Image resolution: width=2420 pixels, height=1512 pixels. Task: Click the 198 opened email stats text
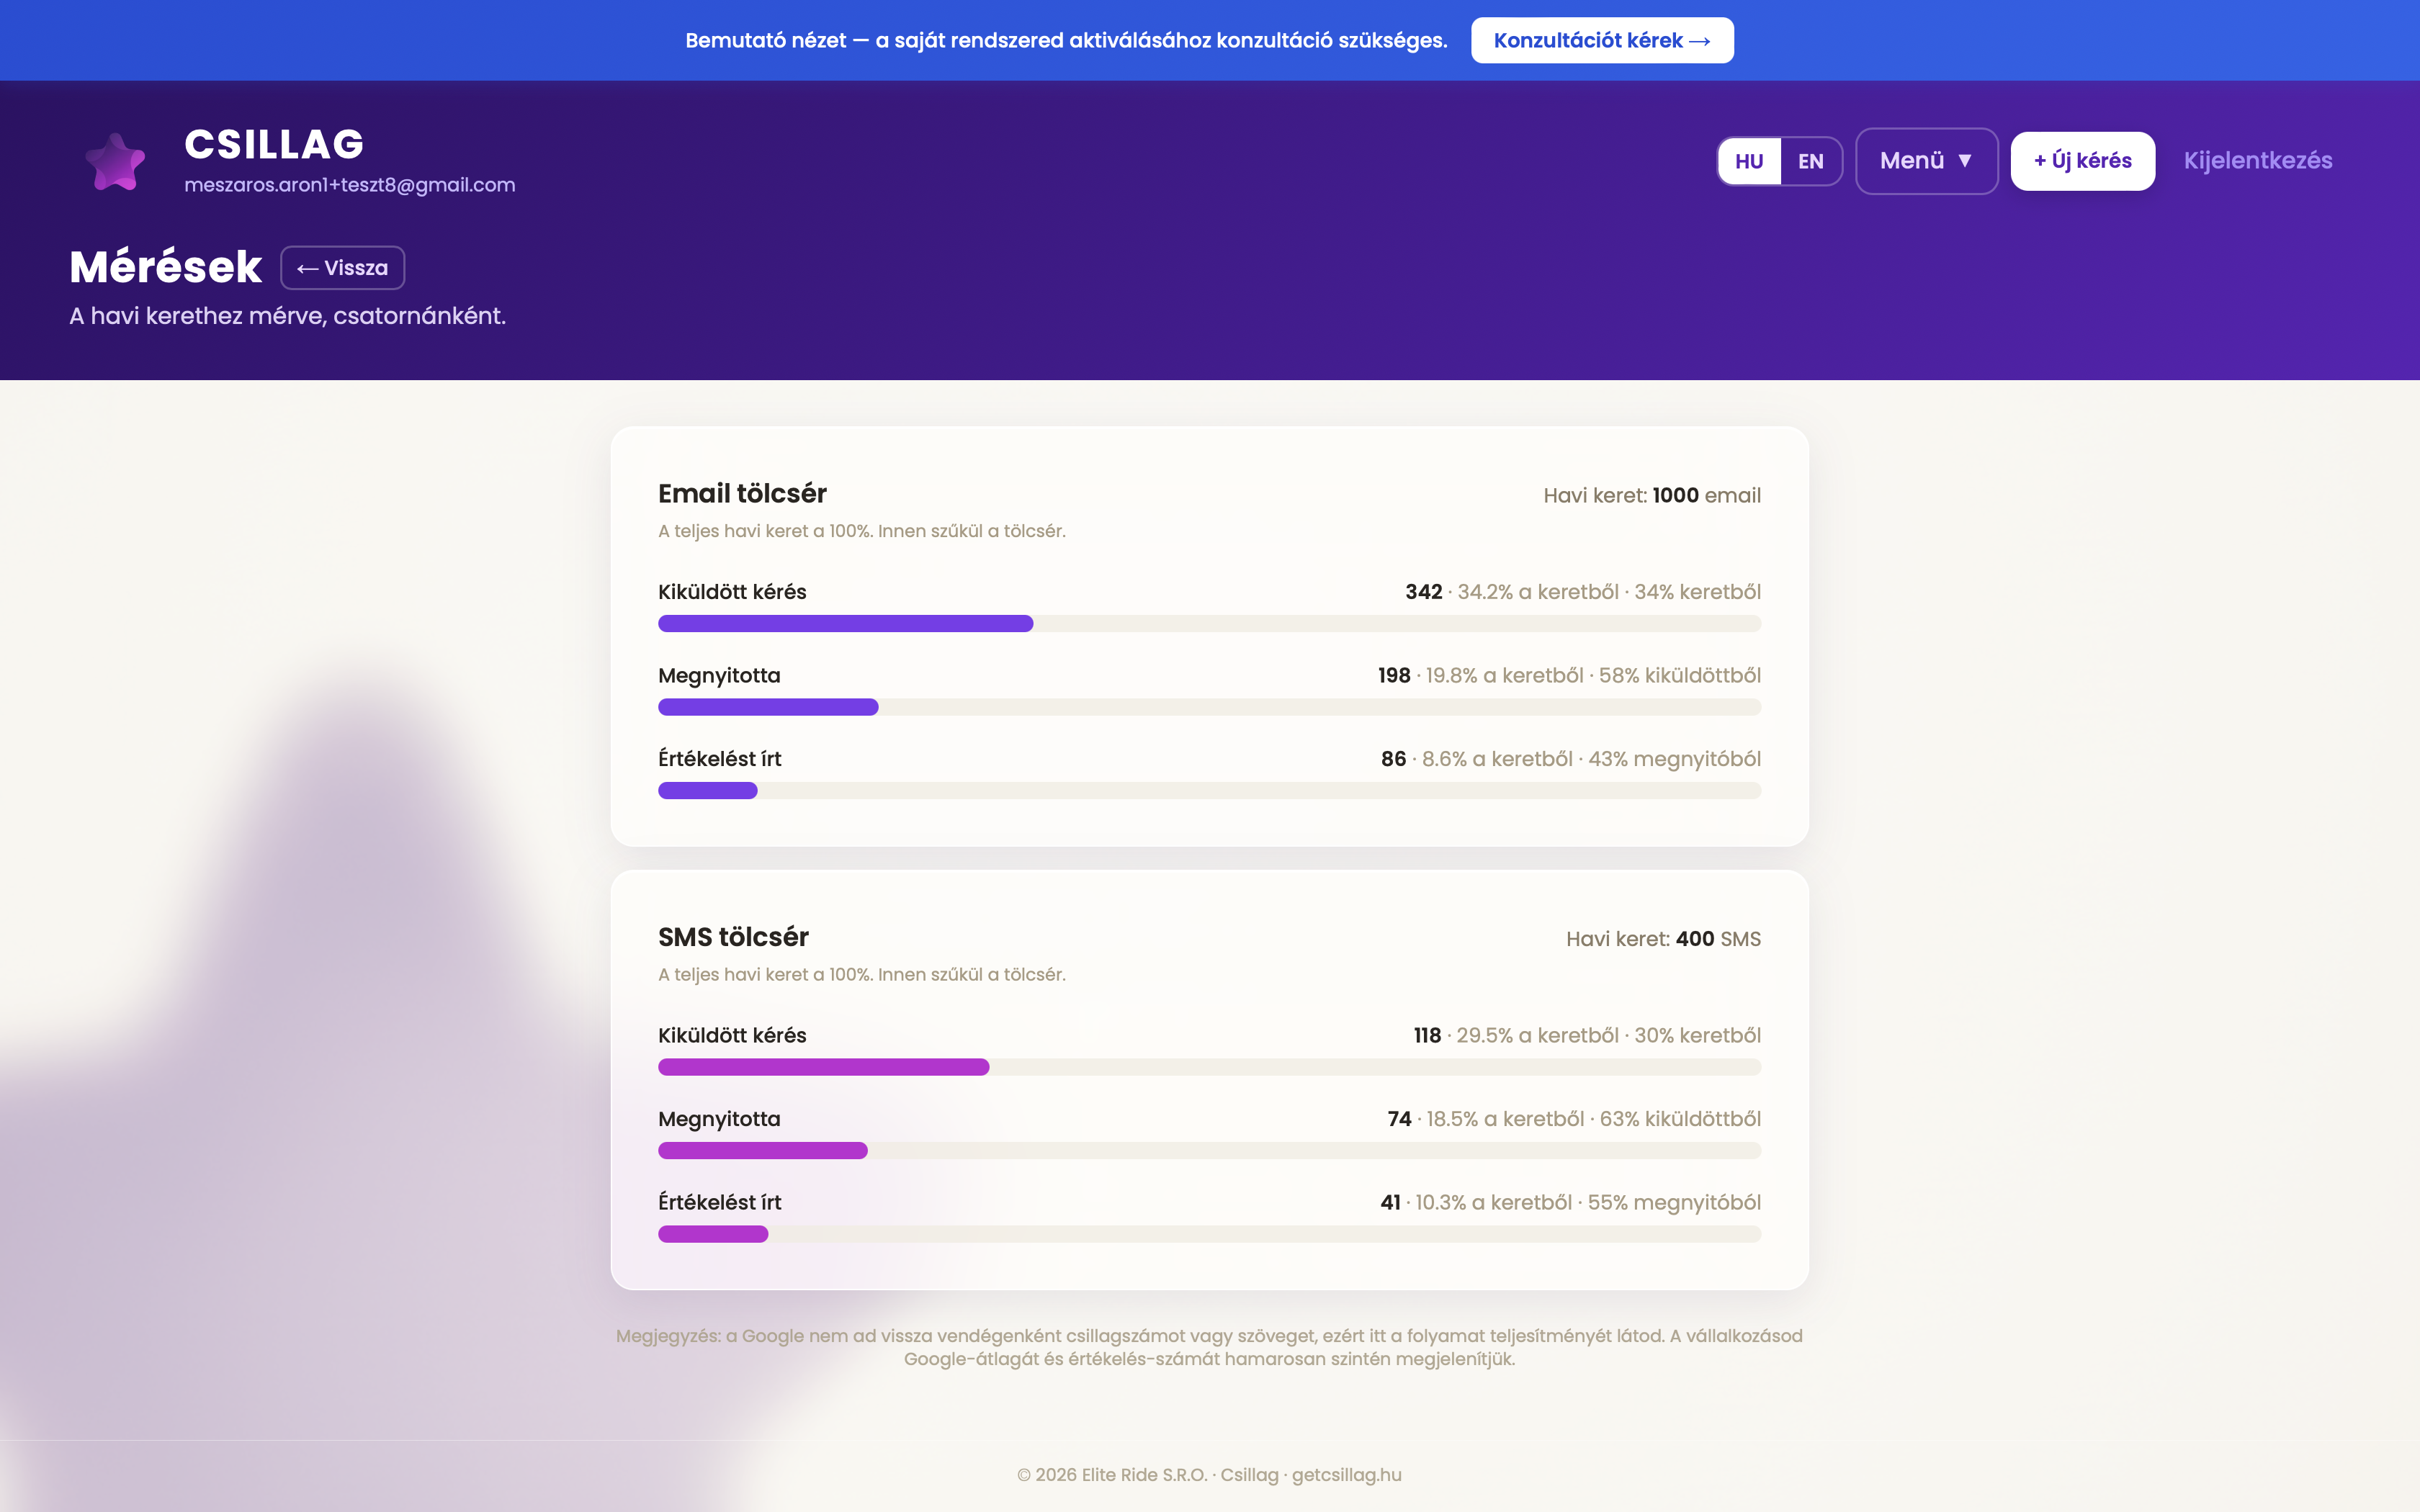click(x=1569, y=676)
